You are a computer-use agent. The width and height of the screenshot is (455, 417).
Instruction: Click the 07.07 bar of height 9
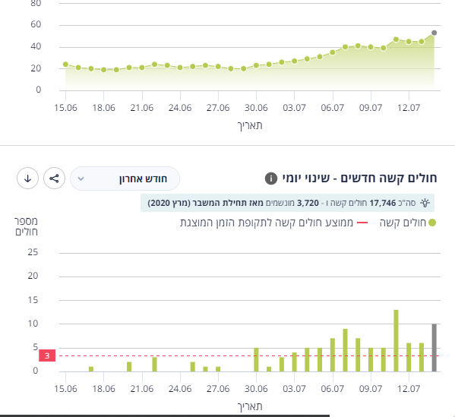[x=345, y=350]
